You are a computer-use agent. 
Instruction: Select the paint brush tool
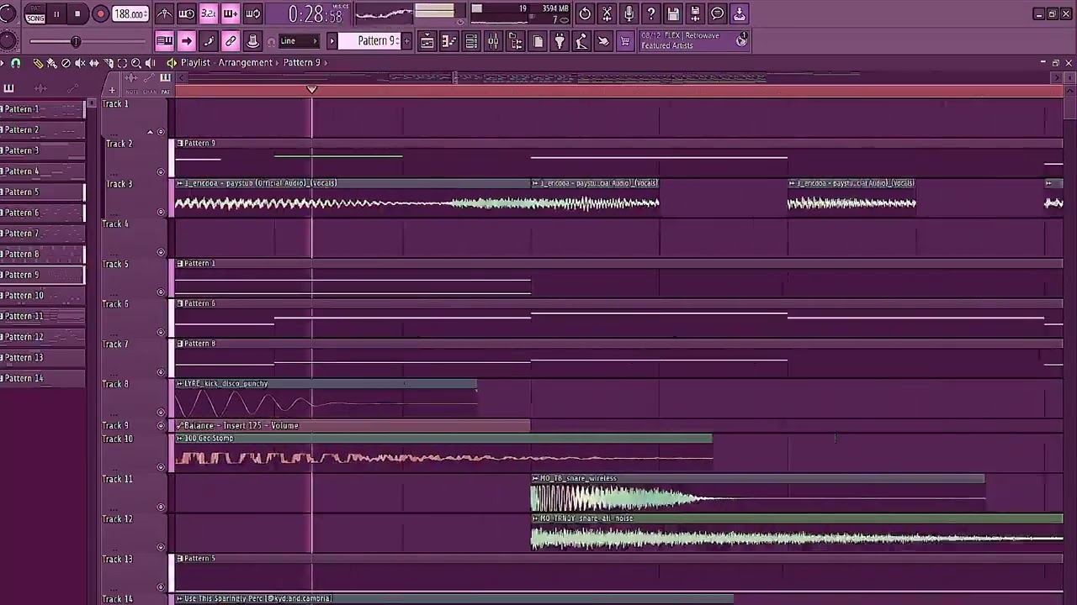coord(51,63)
